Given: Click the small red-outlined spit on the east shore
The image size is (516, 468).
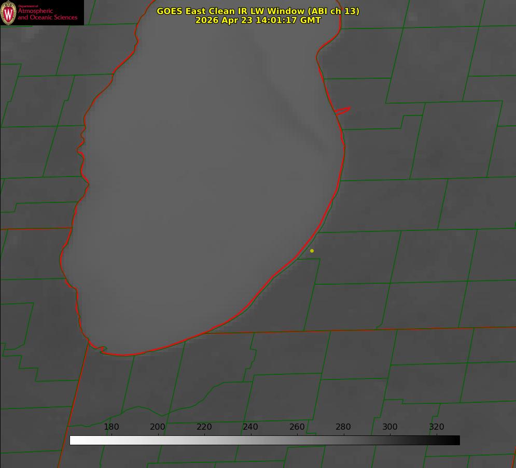Looking at the screenshot, I should click(x=343, y=111).
